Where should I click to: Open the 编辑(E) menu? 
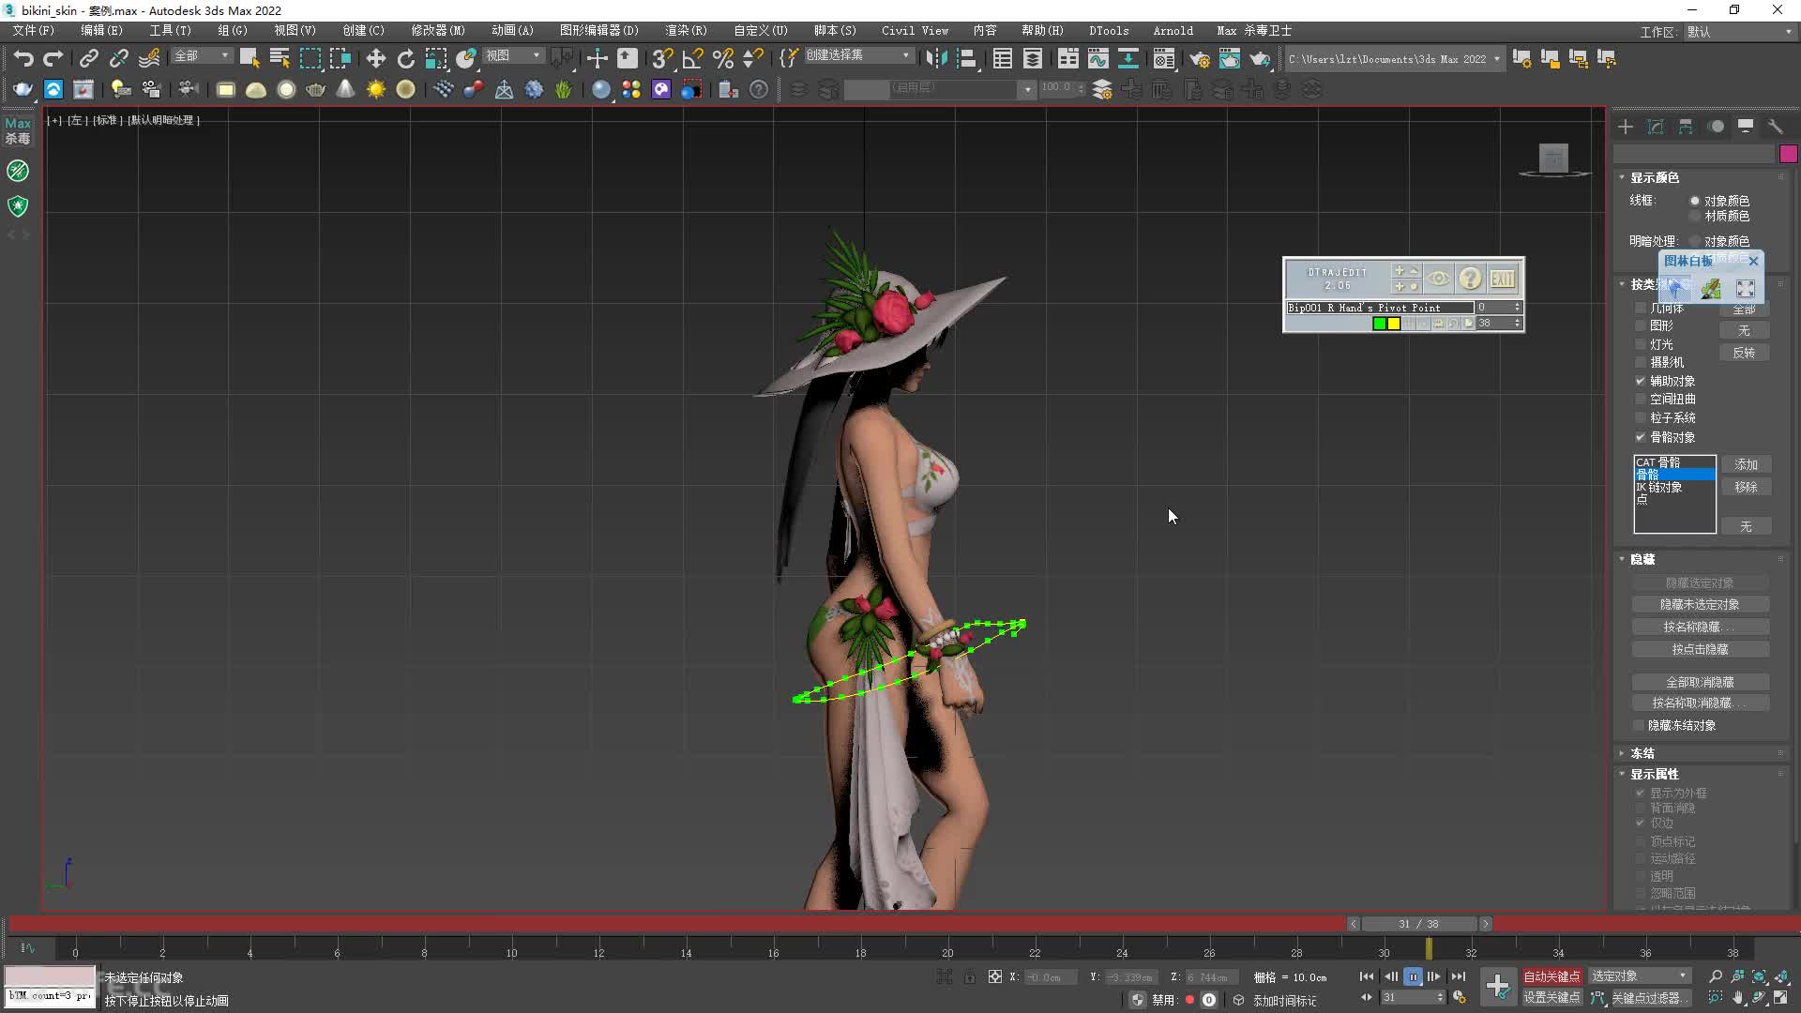(x=101, y=31)
